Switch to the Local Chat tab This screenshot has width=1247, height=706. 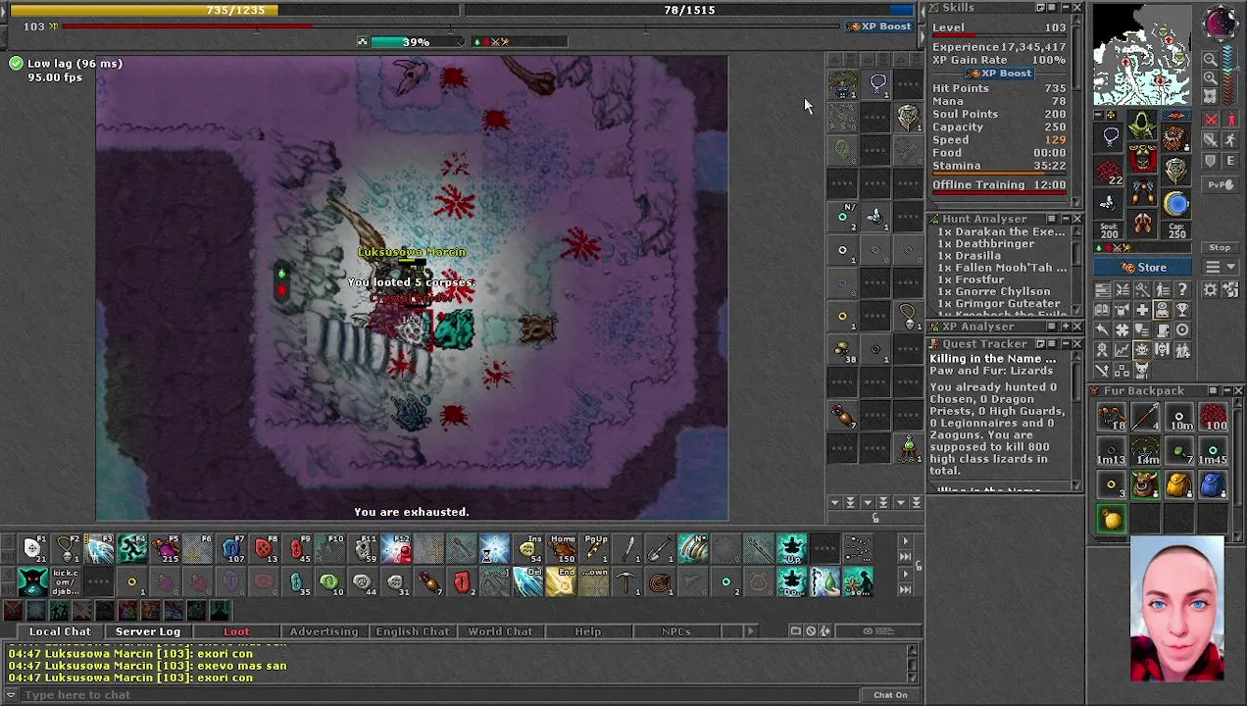coord(60,631)
